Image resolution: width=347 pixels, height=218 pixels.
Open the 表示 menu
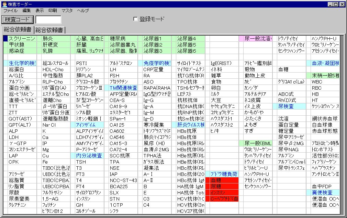click(x=40, y=11)
